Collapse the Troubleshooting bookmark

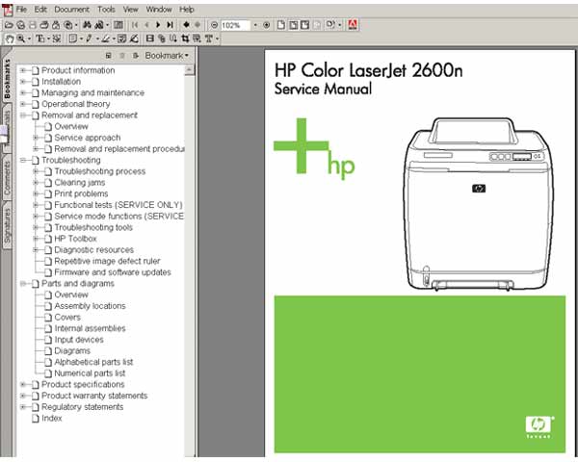(23, 161)
